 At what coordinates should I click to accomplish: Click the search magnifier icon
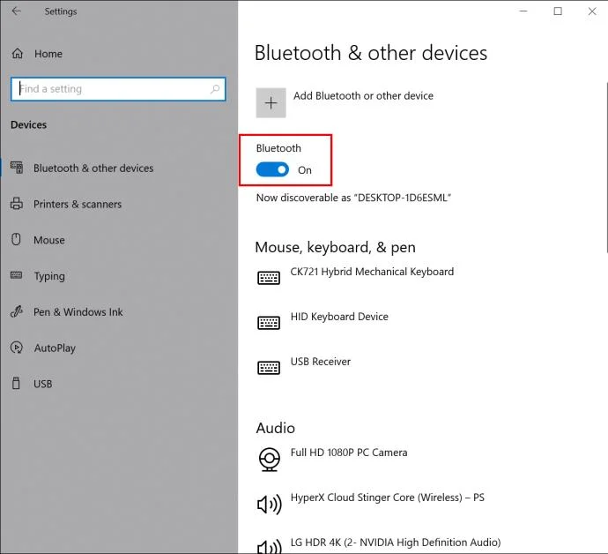215,89
